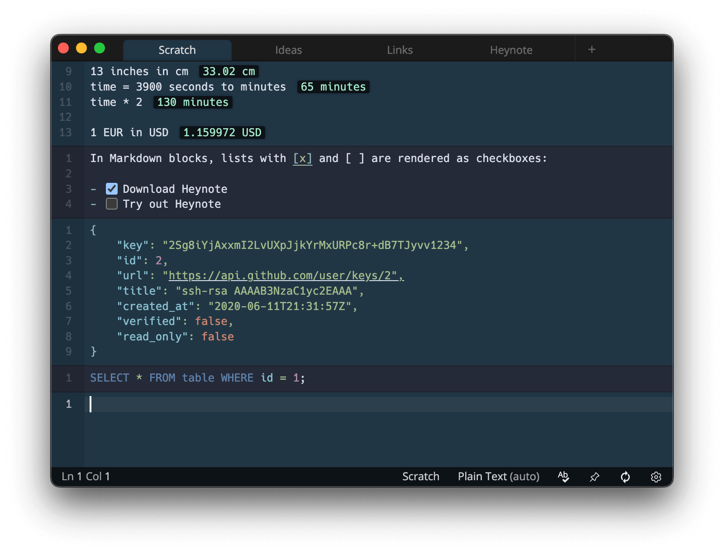
Task: Close the window with the red button
Action: (x=63, y=48)
